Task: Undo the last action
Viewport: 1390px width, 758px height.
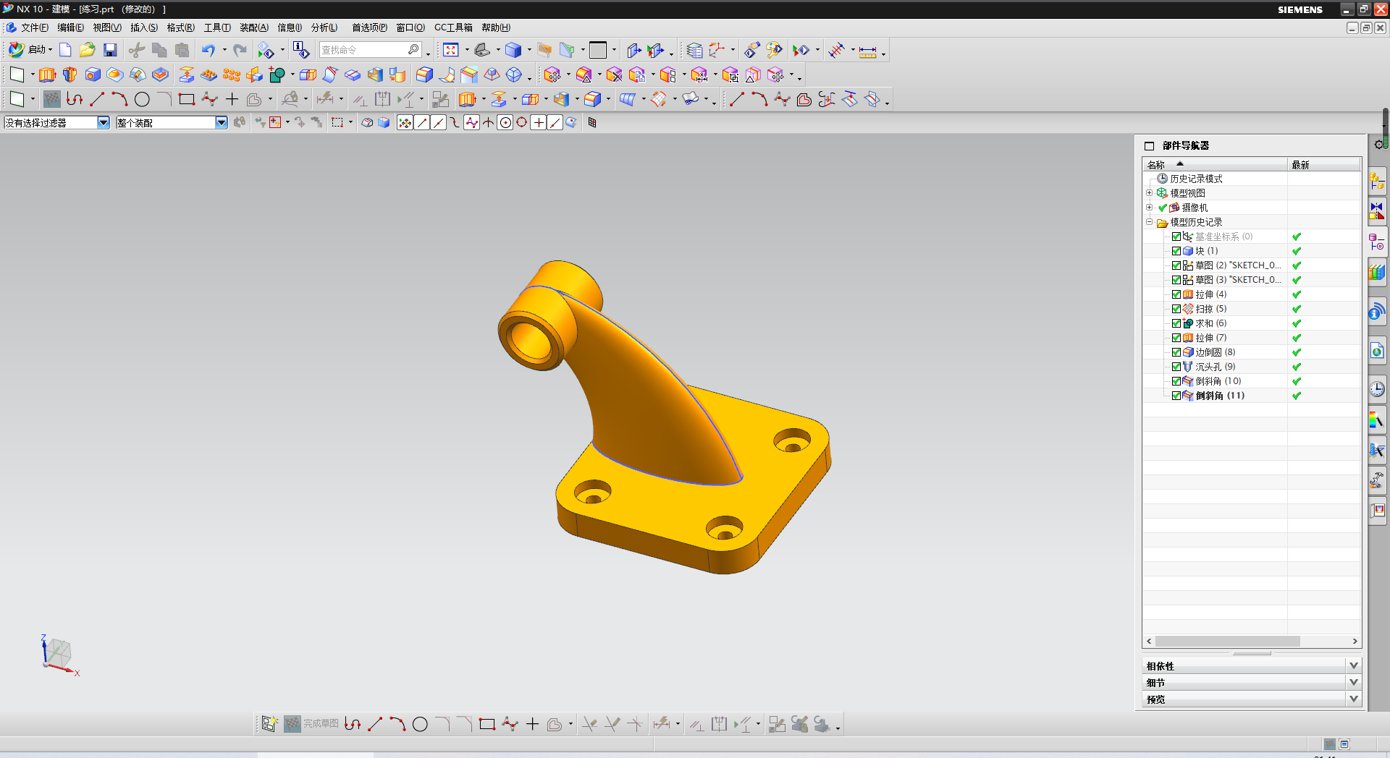Action: [x=208, y=50]
